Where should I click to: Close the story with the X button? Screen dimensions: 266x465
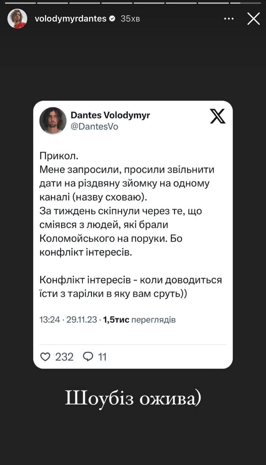(253, 19)
